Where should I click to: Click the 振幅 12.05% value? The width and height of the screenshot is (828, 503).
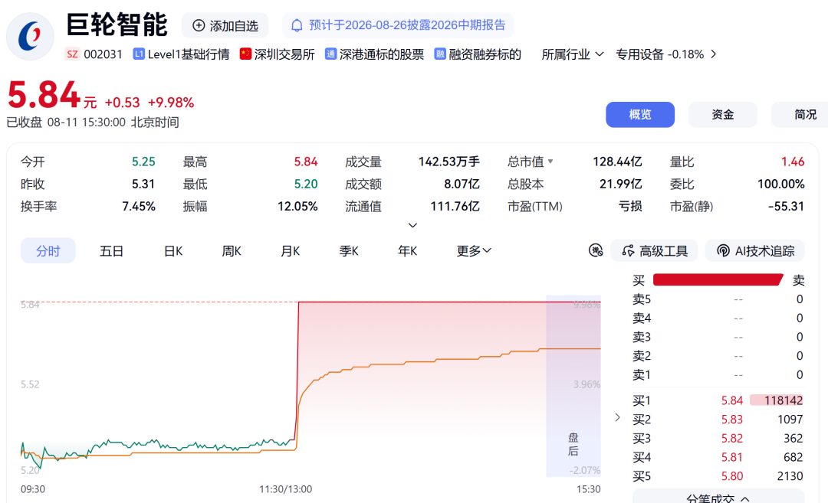297,206
